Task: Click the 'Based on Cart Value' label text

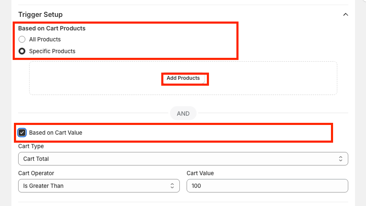Action: coord(55,133)
